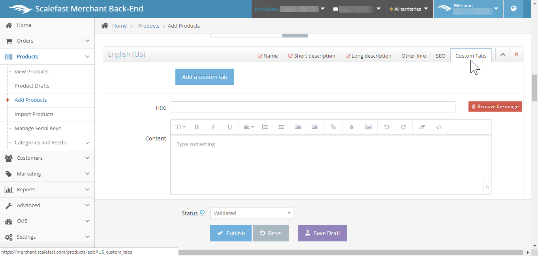Insert an ordered numbered list
This screenshot has height=256, width=538.
[x=265, y=127]
